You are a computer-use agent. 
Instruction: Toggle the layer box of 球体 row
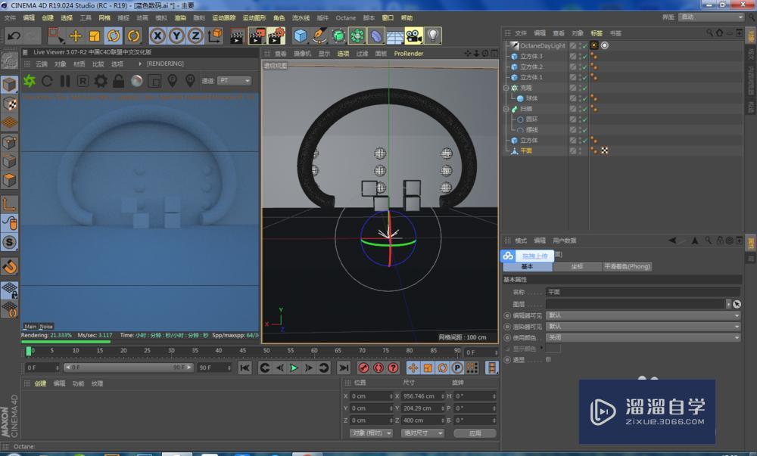pyautogui.click(x=573, y=98)
